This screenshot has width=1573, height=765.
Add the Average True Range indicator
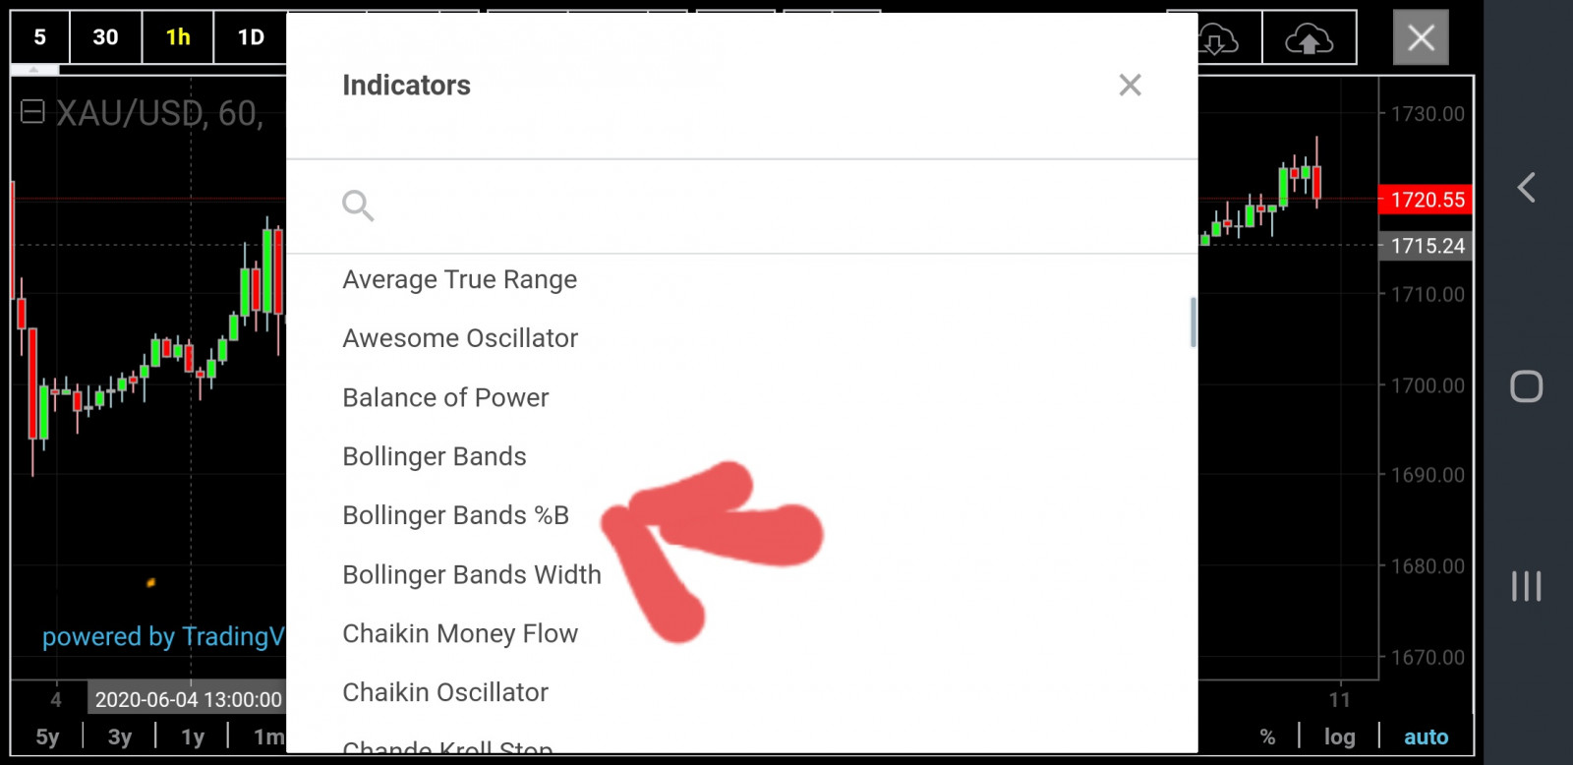pos(459,280)
